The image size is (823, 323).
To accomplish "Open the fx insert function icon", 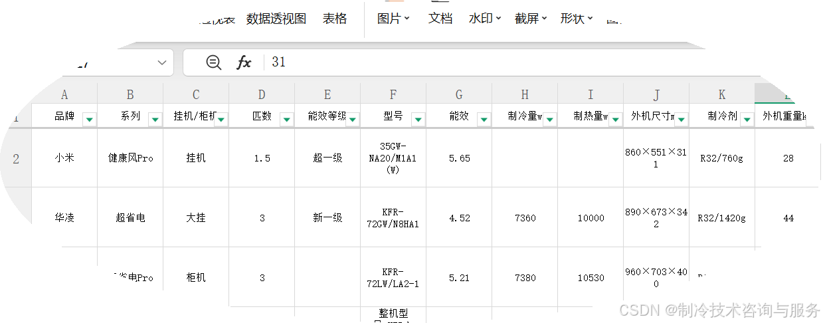I will pyautogui.click(x=244, y=62).
